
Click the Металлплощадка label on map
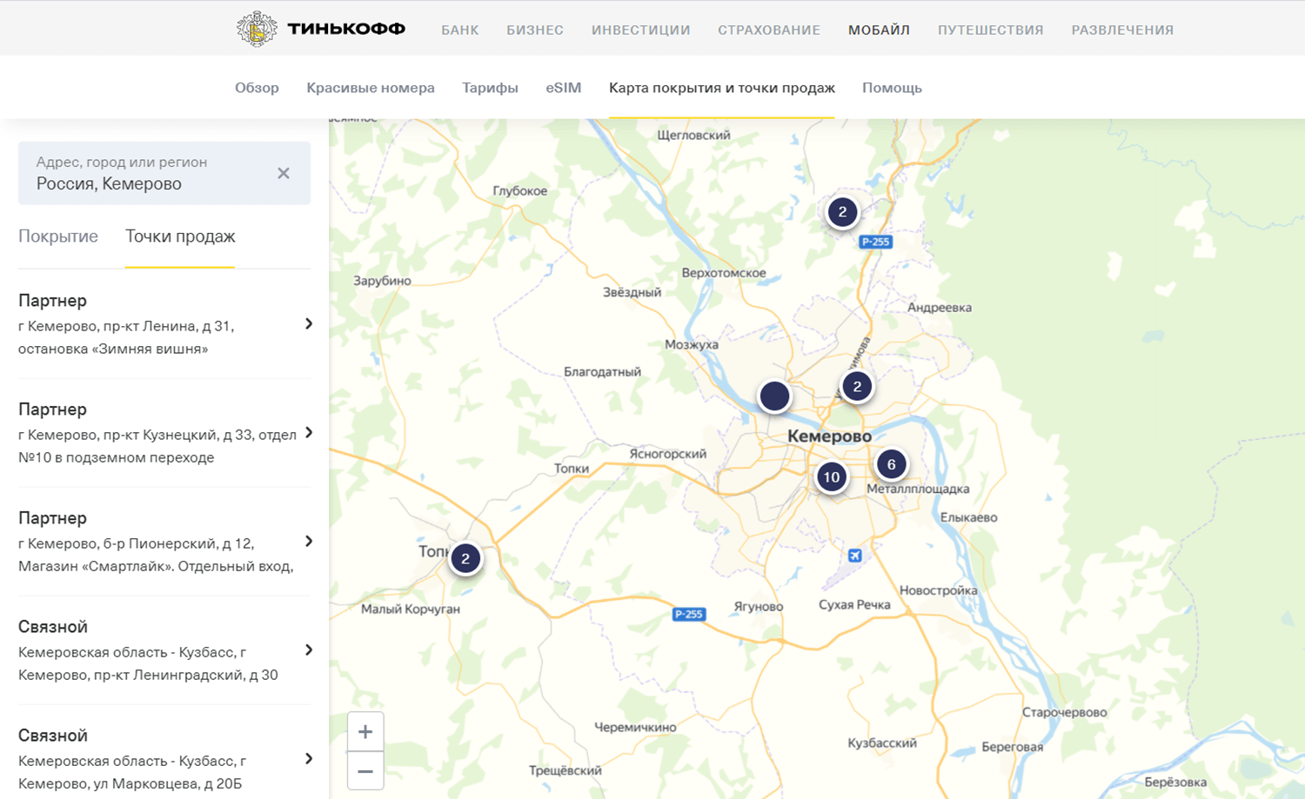[918, 489]
